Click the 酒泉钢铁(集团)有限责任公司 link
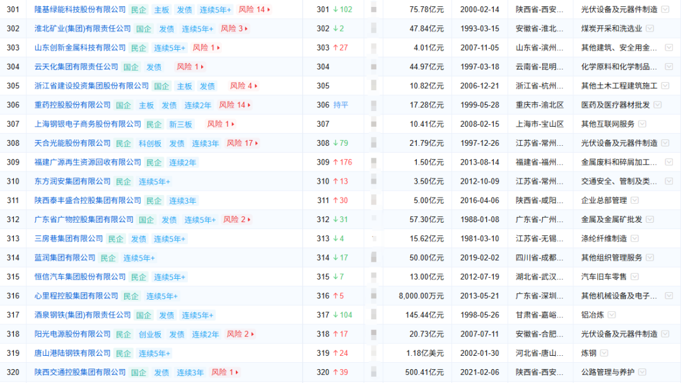This screenshot has width=681, height=383. (83, 315)
